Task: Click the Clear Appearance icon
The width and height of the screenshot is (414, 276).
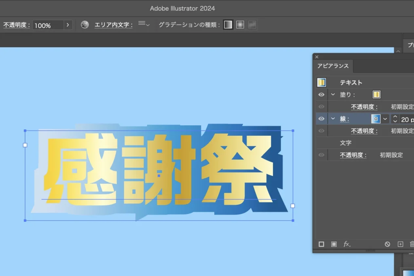Action: pyautogui.click(x=387, y=244)
